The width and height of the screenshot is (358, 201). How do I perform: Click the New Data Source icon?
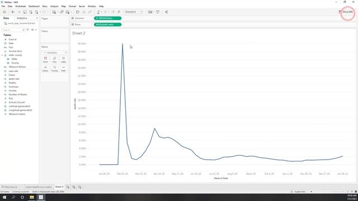(31, 12)
